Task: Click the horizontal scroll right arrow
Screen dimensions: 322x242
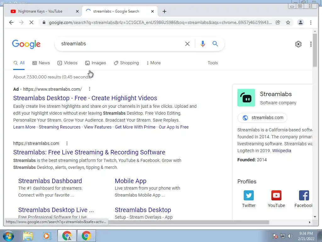Action: pos(310,222)
